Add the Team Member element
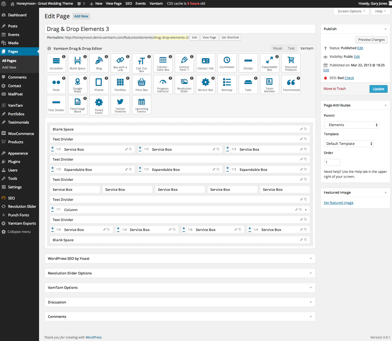Viewport: 392px width, 341px height. (x=270, y=84)
